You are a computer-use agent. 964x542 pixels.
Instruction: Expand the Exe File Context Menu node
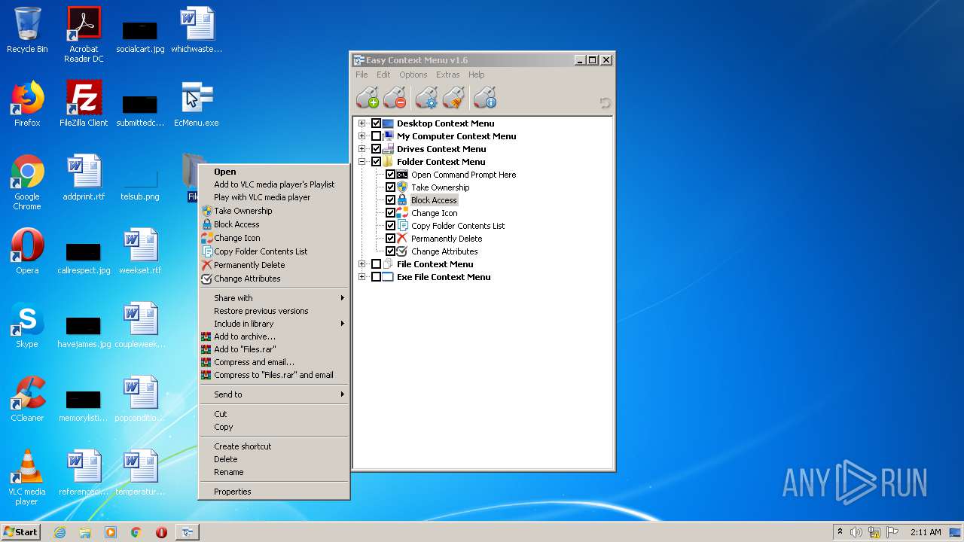pos(362,277)
